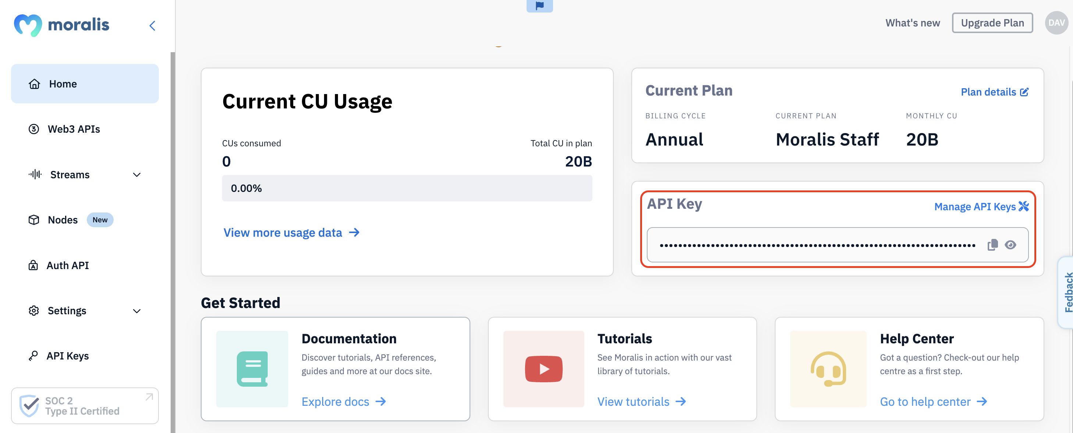Click the arrow after Explore docs

pyautogui.click(x=381, y=401)
